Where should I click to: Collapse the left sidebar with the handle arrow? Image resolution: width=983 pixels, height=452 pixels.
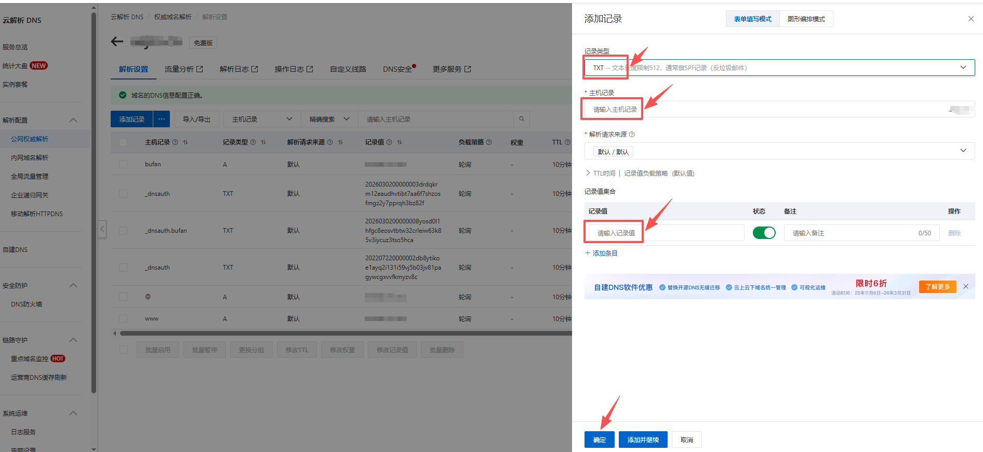(102, 229)
